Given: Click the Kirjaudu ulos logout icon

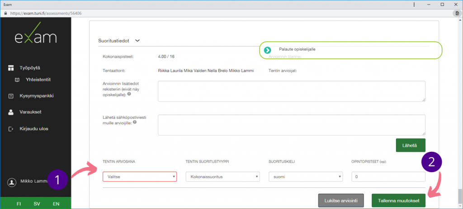Looking at the screenshot, I should (11, 129).
